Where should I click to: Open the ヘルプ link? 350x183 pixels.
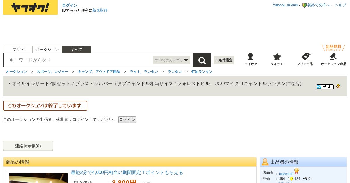click(340, 5)
